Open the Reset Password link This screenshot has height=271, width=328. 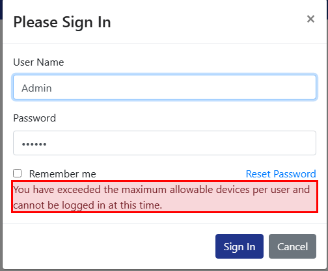[x=280, y=174]
